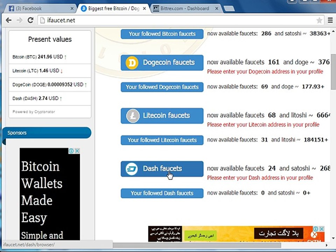Viewport: 336px width, 252px height.
Task: Click the Dash logo icon
Action: [132, 169]
